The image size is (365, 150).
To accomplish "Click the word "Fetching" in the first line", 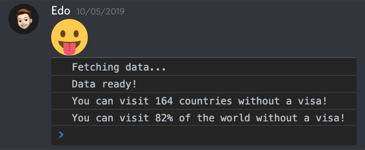I will 95,67.
